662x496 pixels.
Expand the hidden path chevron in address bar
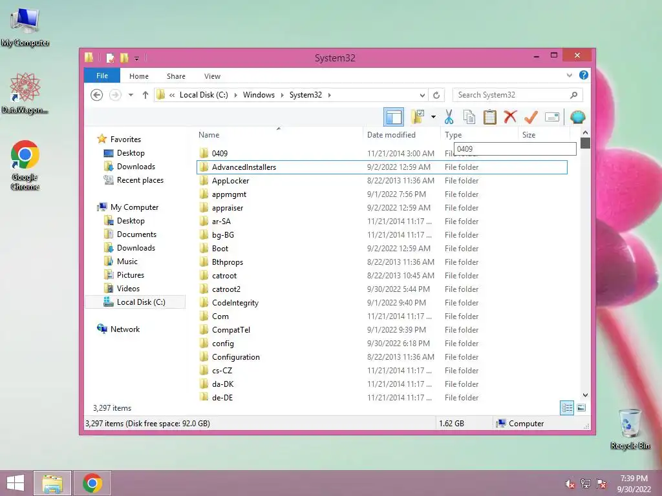172,95
